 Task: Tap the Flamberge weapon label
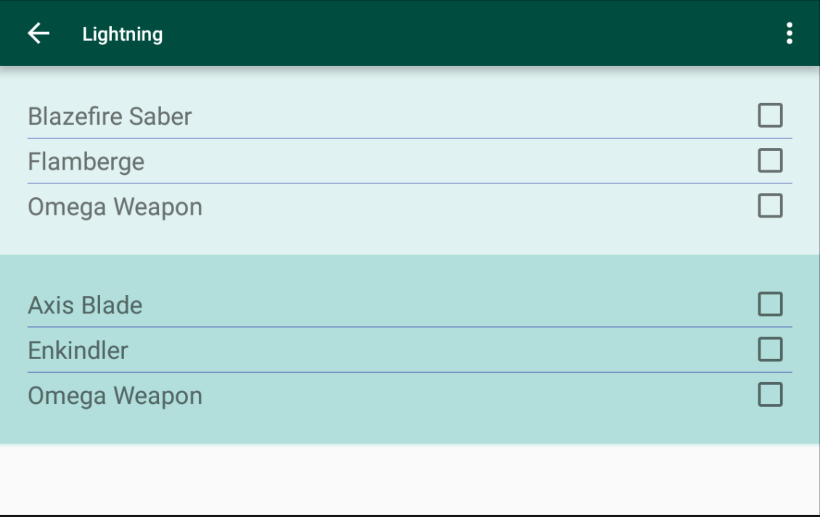[x=86, y=162]
